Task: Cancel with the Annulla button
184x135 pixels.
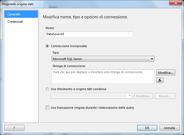Action: [x=169, y=128]
